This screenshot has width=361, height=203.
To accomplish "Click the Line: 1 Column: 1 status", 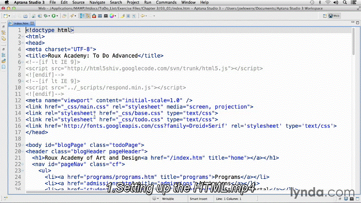I will coord(228,199).
